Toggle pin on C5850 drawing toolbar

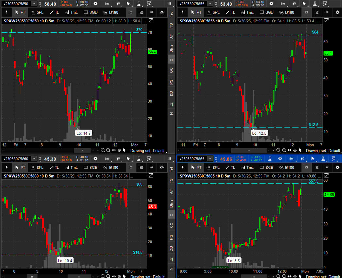point(7,12)
